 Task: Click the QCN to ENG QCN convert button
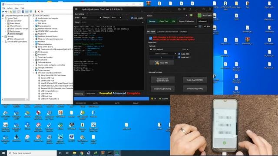point(162,80)
